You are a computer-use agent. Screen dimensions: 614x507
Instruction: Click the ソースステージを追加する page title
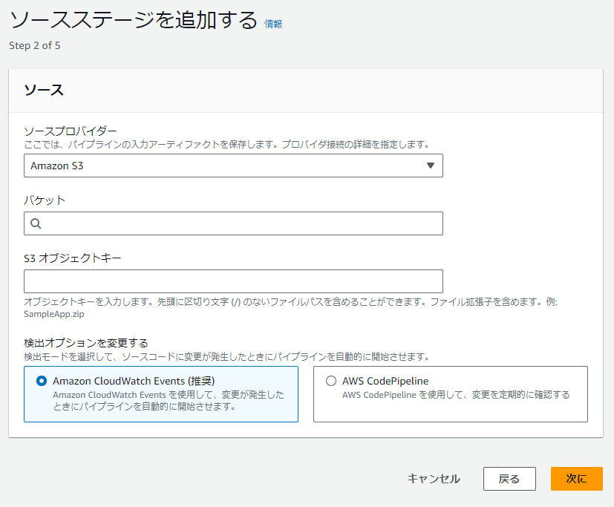point(134,19)
